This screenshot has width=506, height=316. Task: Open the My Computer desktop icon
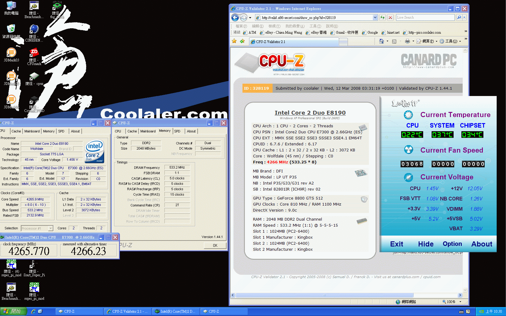pos(11,8)
